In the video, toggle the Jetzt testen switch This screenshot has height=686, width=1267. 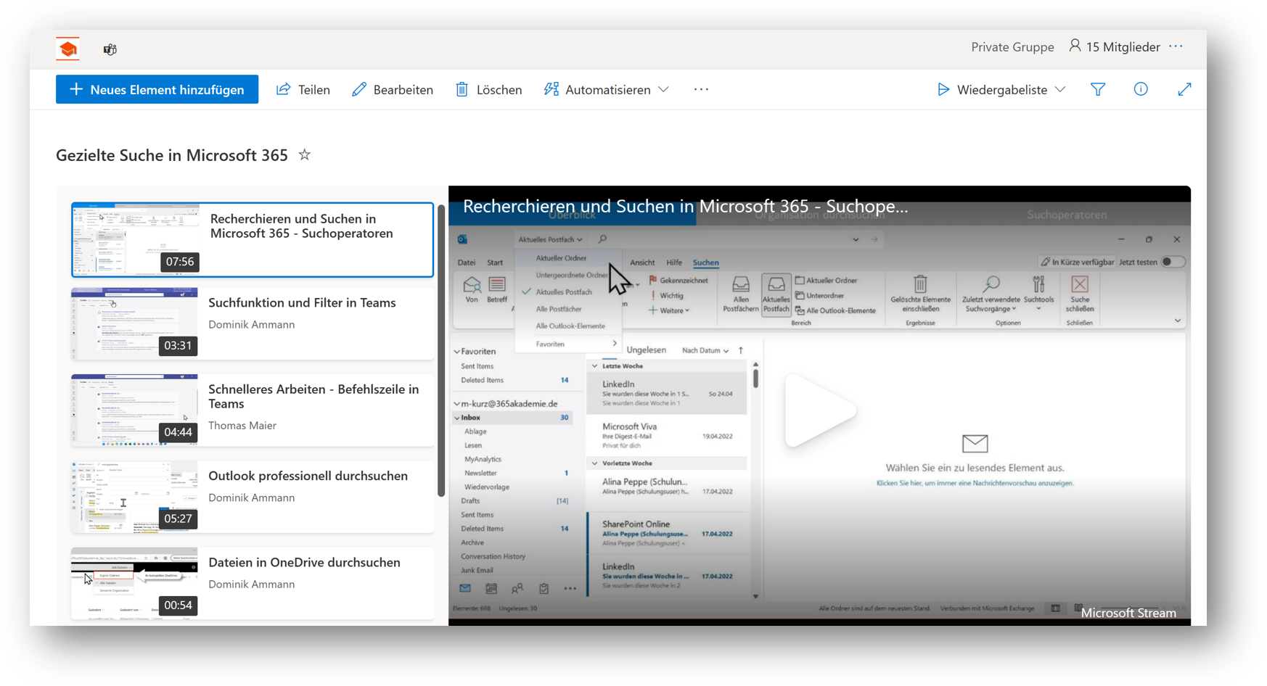1172,262
